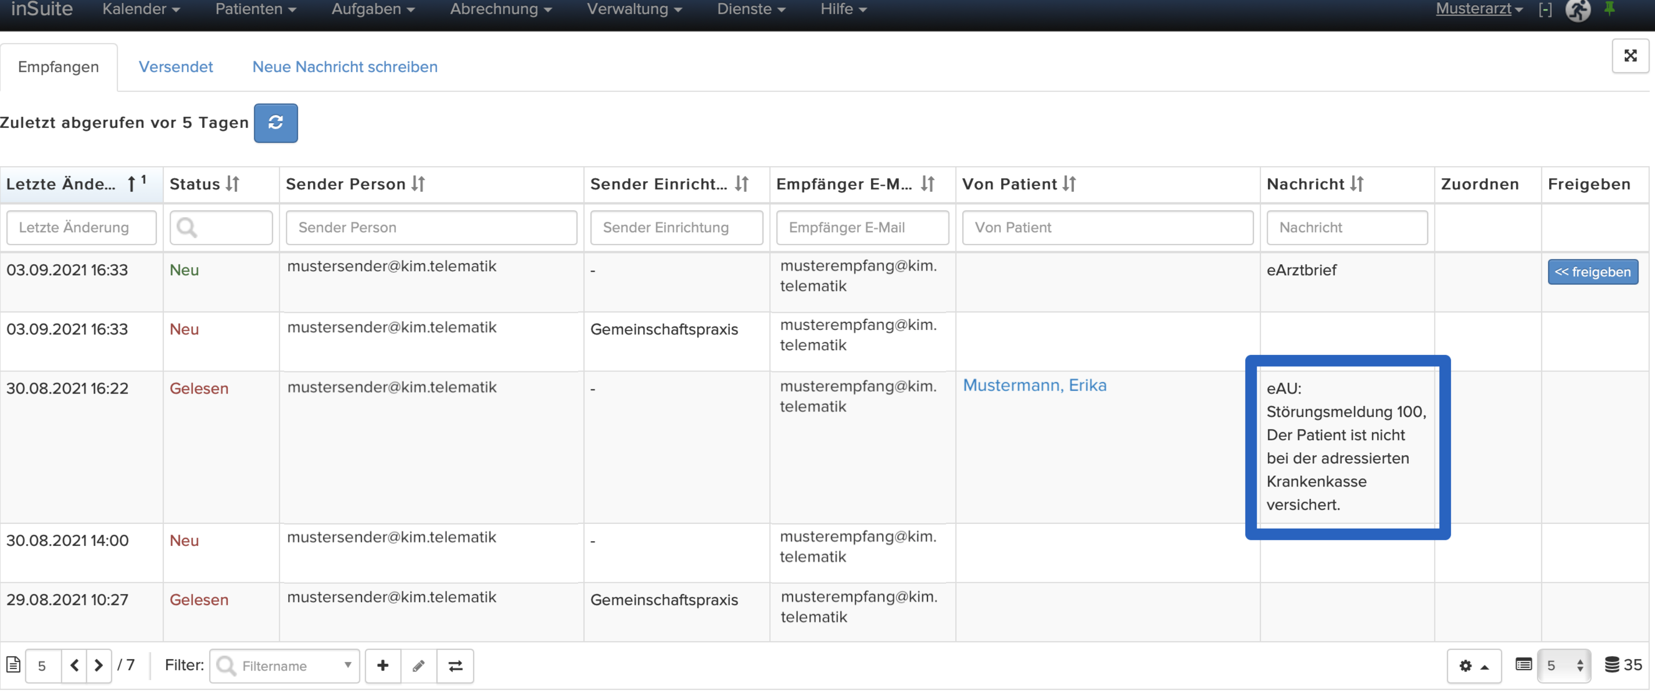Click the freigeben button for eArztbrief
The height and width of the screenshot is (697, 1655).
tap(1593, 272)
